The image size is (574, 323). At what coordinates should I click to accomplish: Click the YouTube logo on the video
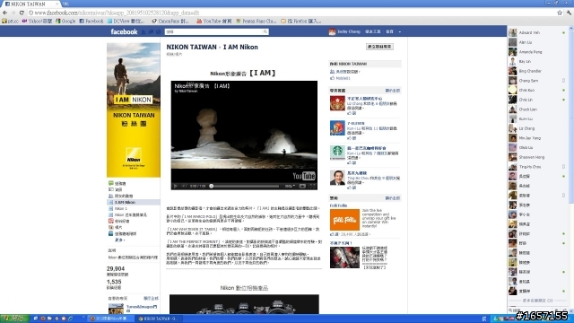tap(304, 176)
